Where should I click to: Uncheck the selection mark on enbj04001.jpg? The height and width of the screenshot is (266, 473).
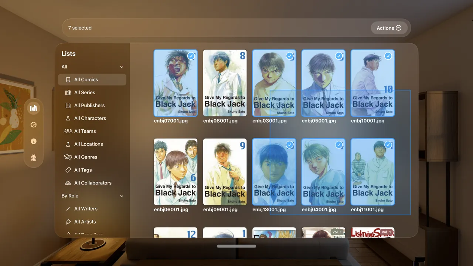[x=339, y=145]
